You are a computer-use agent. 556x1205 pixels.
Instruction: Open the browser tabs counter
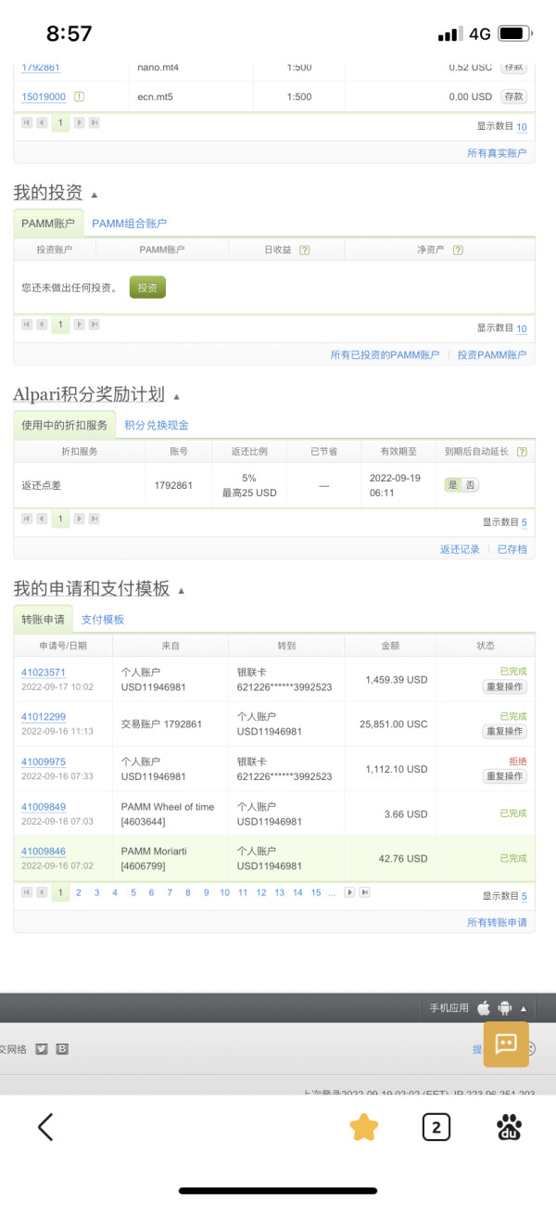coord(436,1127)
